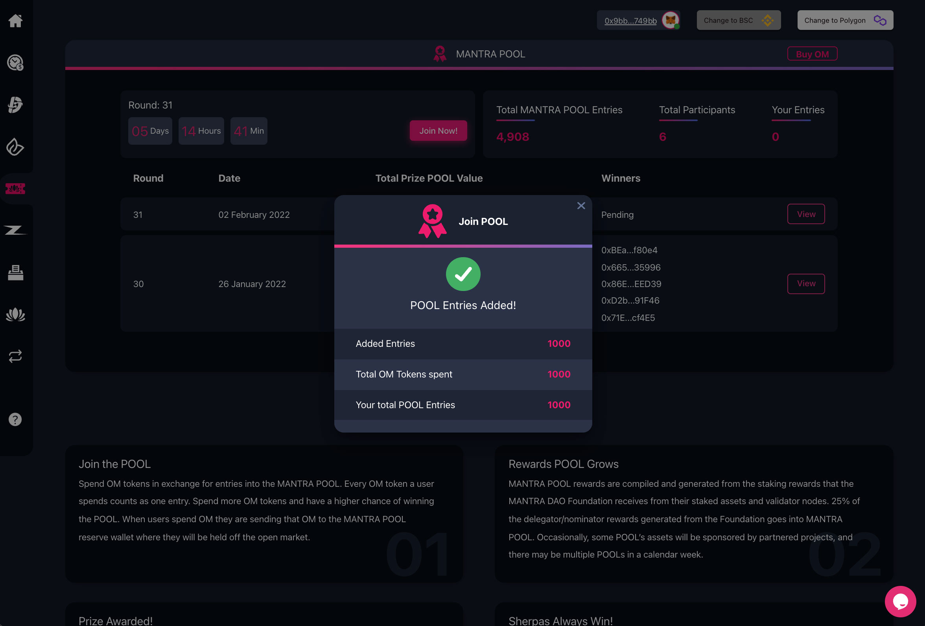Viewport: 925px width, 626px height.
Task: Click the Winners column header
Action: click(x=621, y=178)
